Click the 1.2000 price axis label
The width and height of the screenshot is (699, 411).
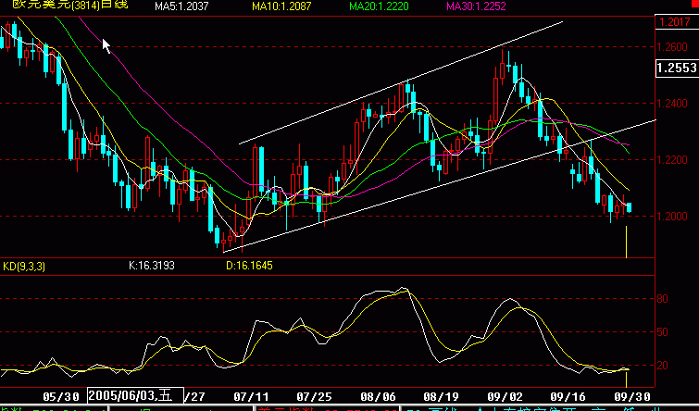click(x=672, y=217)
